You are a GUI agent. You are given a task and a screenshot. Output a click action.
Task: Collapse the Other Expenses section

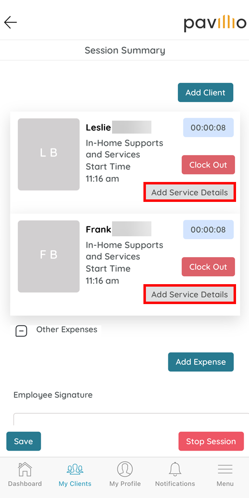pos(21,332)
